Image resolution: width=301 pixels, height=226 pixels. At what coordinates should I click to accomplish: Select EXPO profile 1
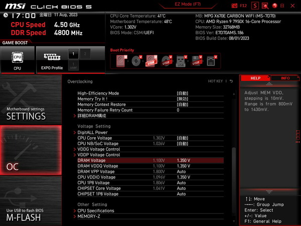pyautogui.click(x=73, y=54)
